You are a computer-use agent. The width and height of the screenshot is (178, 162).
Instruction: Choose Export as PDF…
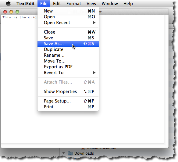(x=68, y=67)
